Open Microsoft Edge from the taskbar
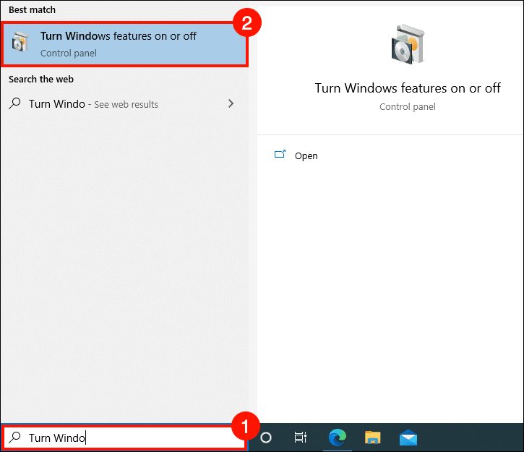Image resolution: width=524 pixels, height=452 pixels. coord(337,437)
